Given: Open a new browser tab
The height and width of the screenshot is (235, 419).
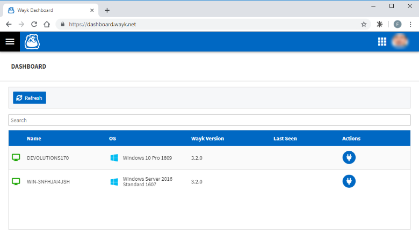Looking at the screenshot, I should click(x=107, y=10).
